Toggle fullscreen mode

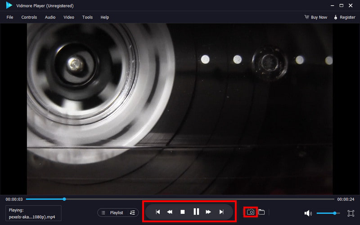tap(351, 213)
